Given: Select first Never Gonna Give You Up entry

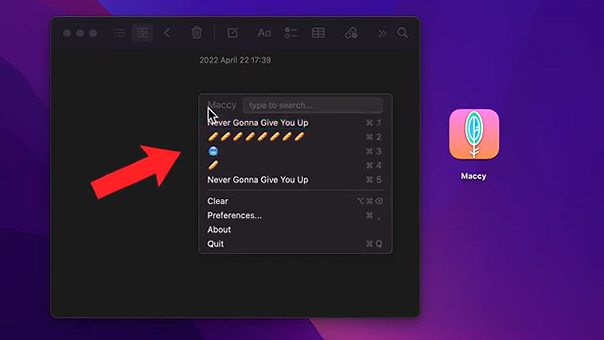Looking at the screenshot, I should click(295, 123).
